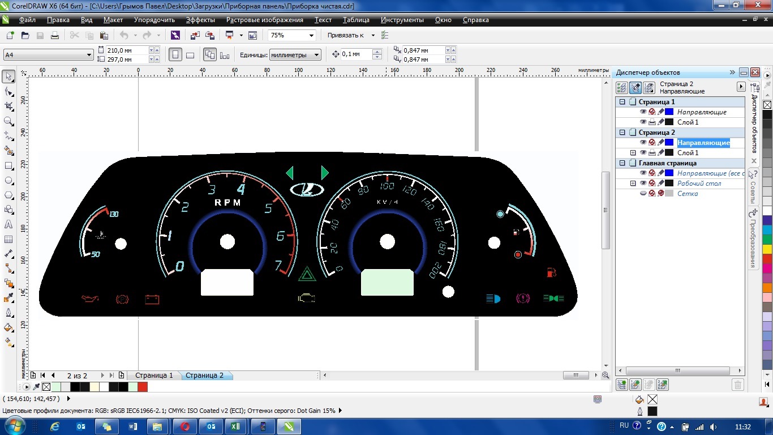The height and width of the screenshot is (435, 773).
Task: Click the Show Object Properties icon
Action: 622,88
